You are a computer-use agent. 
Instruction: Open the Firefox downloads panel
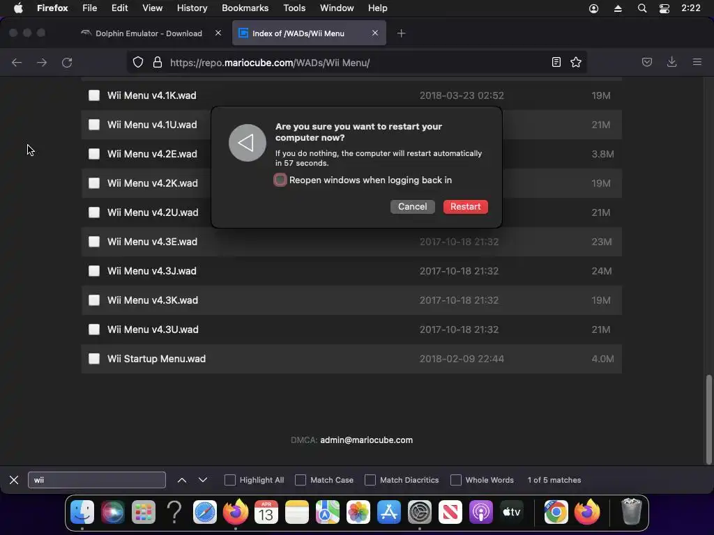[671, 62]
